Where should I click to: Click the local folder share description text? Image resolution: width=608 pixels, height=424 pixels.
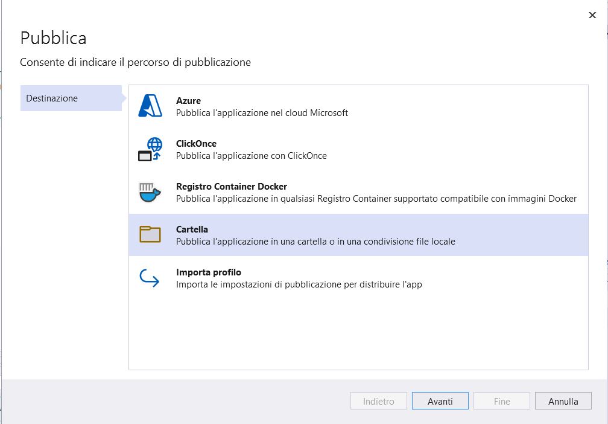(x=315, y=242)
